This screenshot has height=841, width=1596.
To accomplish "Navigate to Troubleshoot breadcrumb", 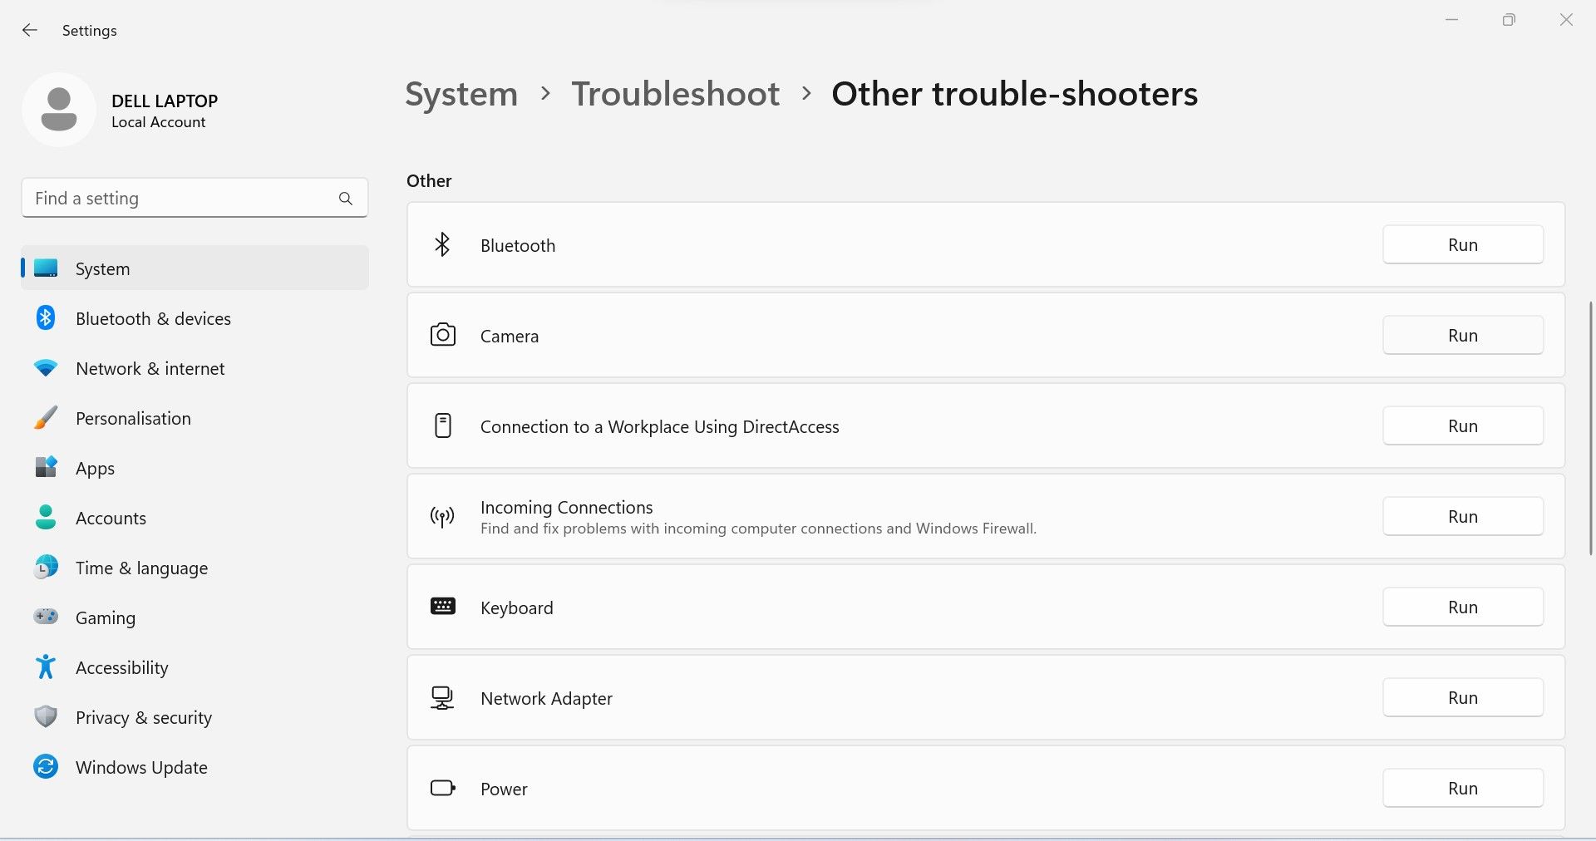I will tap(675, 94).
